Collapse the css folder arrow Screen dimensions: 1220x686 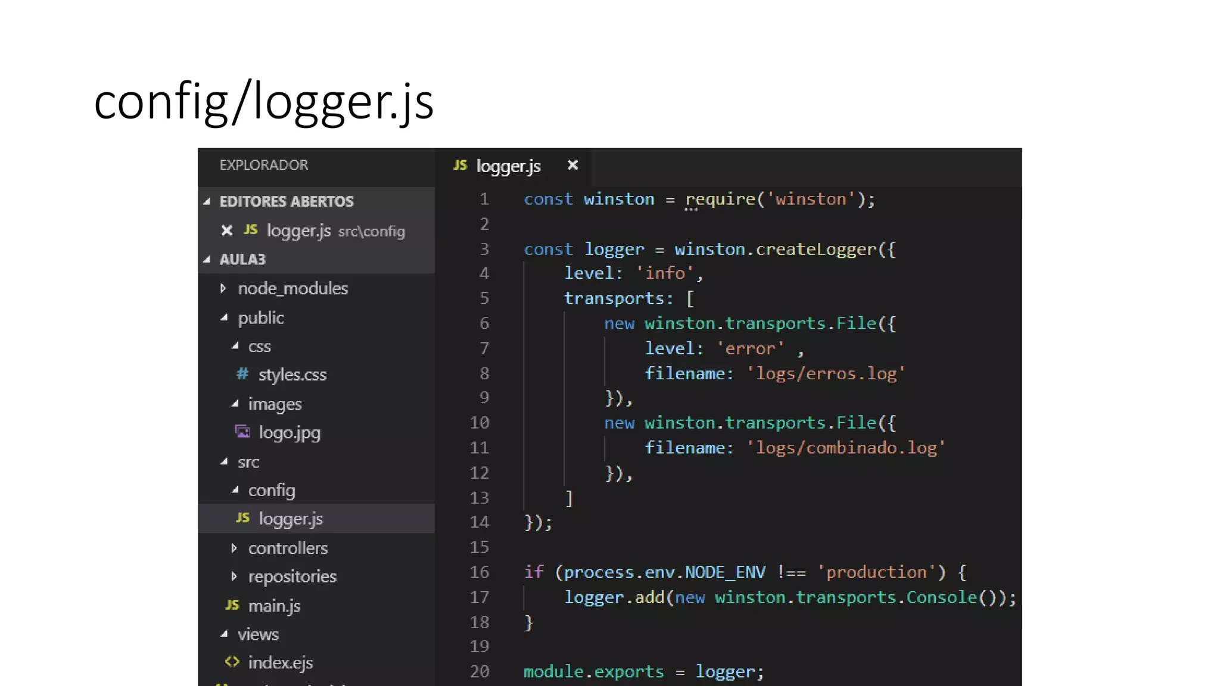click(x=235, y=346)
